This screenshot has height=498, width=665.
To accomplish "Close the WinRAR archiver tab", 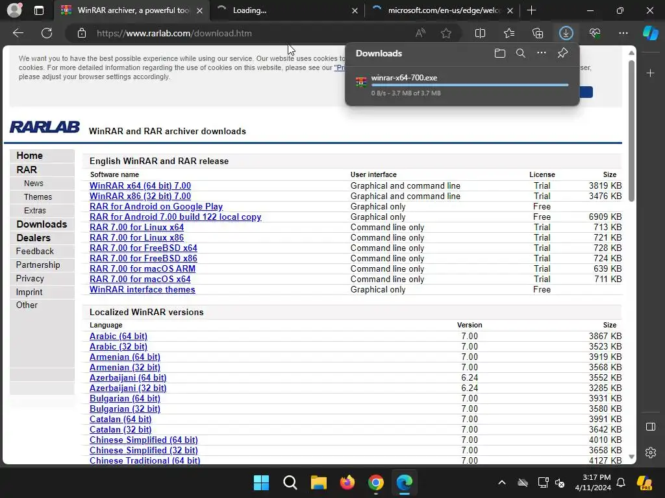I will (x=200, y=11).
